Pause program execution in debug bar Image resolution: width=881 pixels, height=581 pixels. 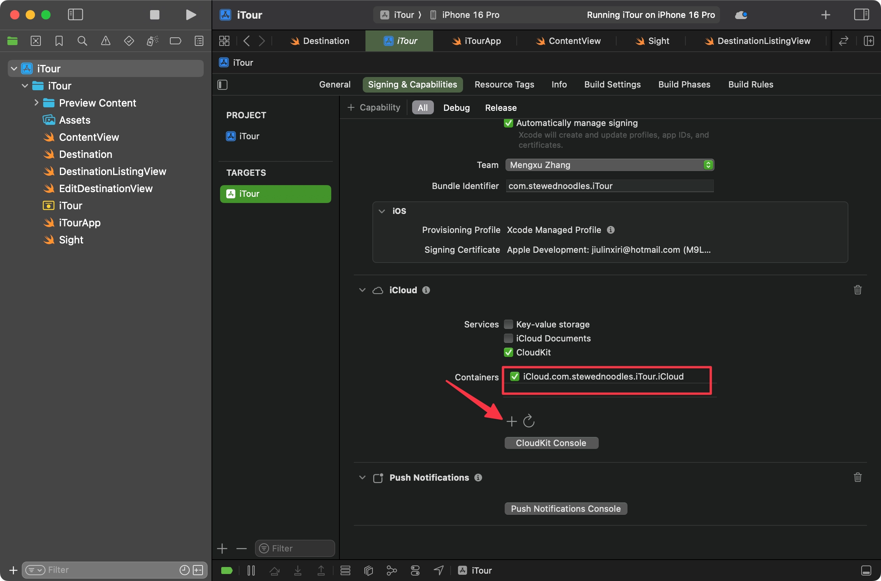[251, 570]
